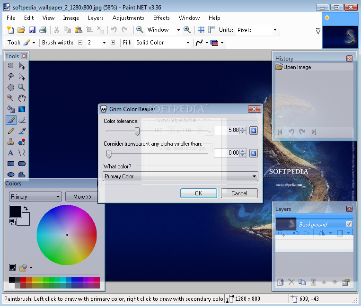Toggle the rulers display
The image size is (361, 306).
click(211, 30)
